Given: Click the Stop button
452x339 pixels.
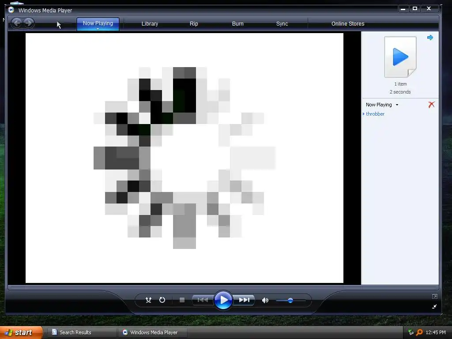Looking at the screenshot, I should 182,300.
